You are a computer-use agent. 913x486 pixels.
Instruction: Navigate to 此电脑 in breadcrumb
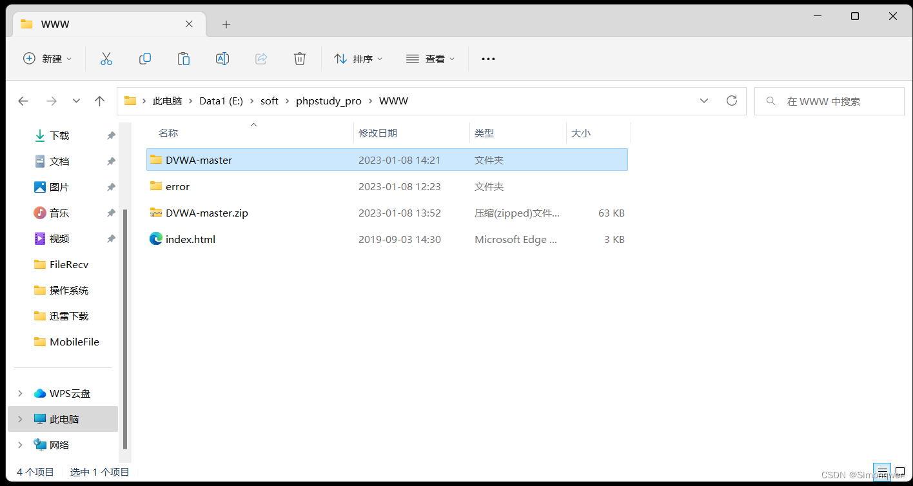[x=168, y=101]
